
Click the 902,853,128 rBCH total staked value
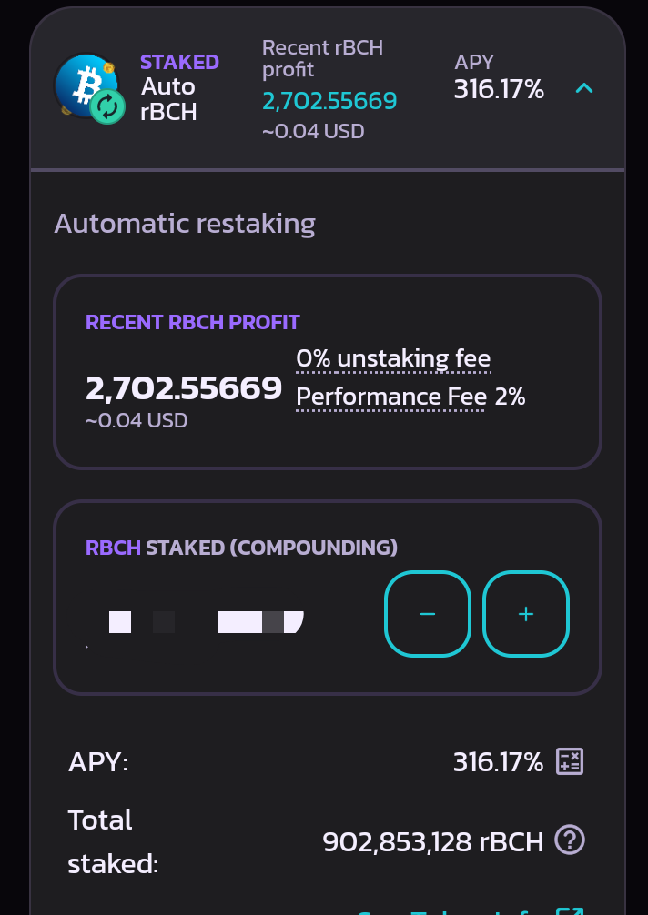pyautogui.click(x=433, y=842)
